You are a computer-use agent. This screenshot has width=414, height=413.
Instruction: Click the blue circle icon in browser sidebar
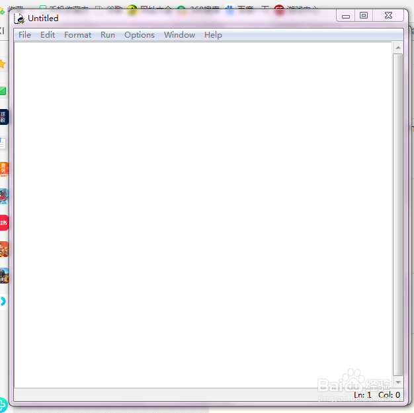pyautogui.click(x=3, y=301)
